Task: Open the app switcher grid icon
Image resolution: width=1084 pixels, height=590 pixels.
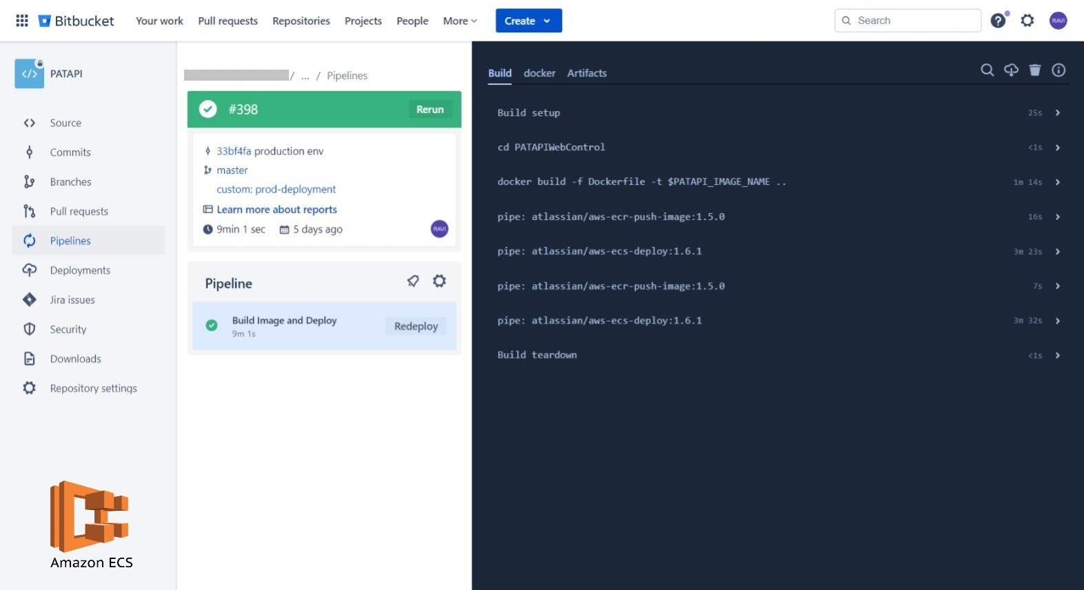Action: point(22,21)
